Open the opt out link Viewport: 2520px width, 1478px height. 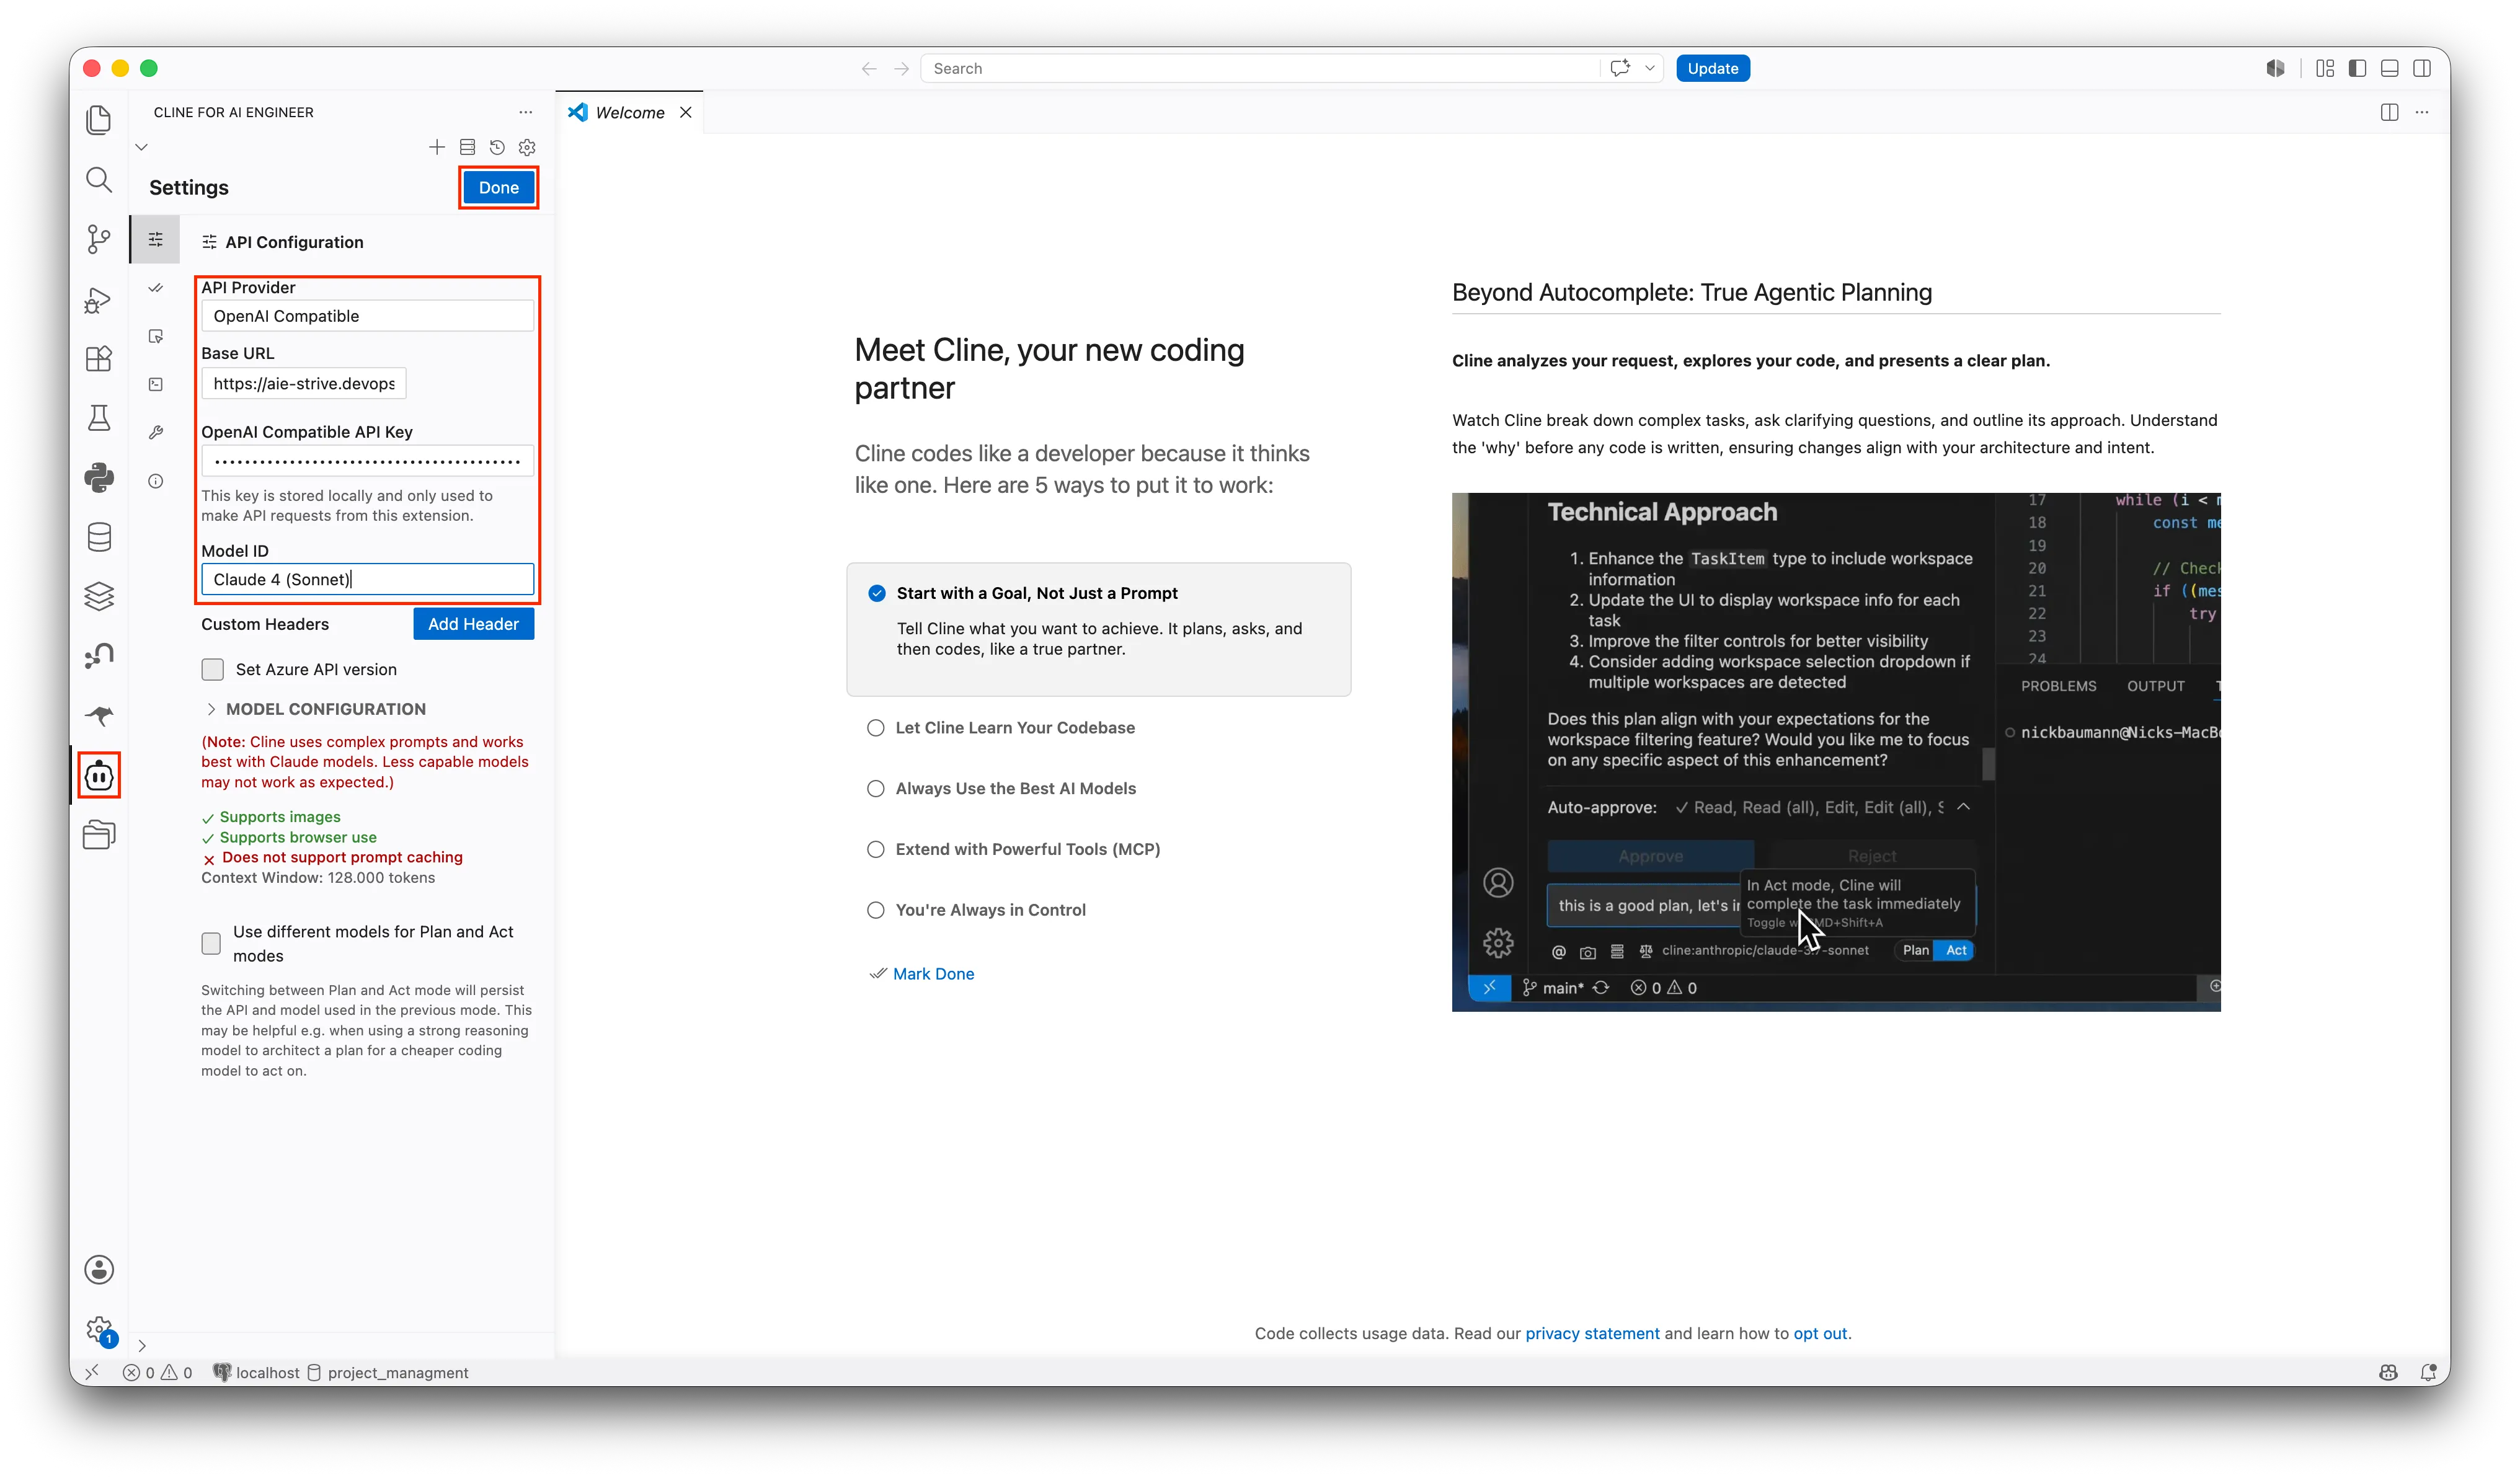tap(1820, 1333)
